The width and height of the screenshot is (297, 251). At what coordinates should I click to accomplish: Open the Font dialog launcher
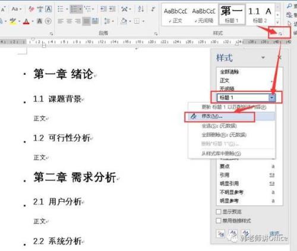(x=52, y=34)
